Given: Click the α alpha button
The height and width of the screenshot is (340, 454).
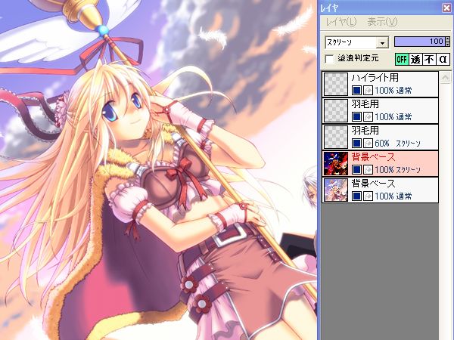Looking at the screenshot, I should click(443, 59).
